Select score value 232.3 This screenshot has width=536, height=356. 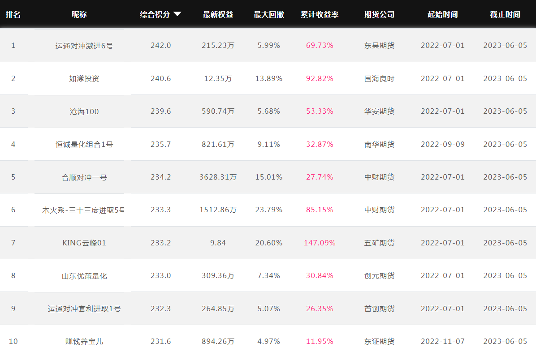pyautogui.click(x=160, y=309)
